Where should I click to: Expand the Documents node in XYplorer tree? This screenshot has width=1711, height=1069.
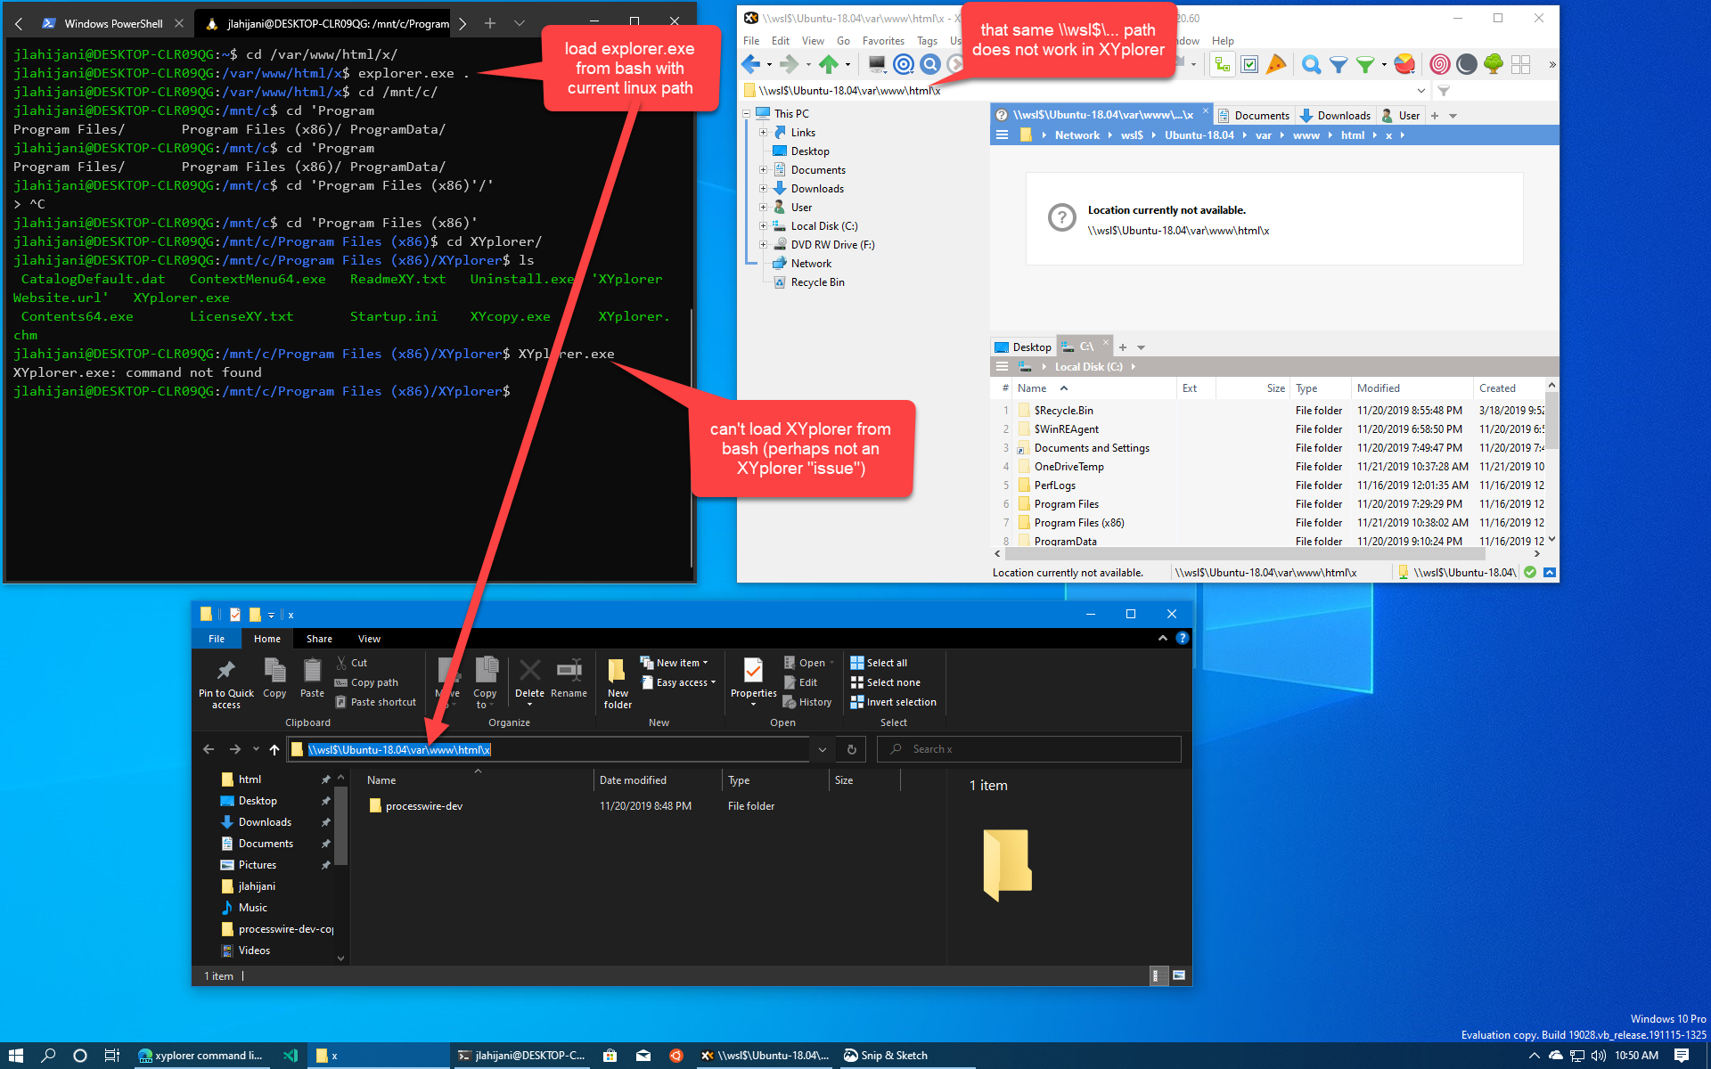click(763, 170)
